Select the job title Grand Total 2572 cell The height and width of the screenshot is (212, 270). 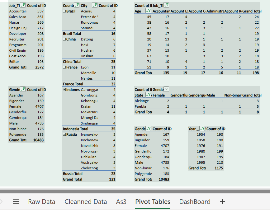[36, 67]
